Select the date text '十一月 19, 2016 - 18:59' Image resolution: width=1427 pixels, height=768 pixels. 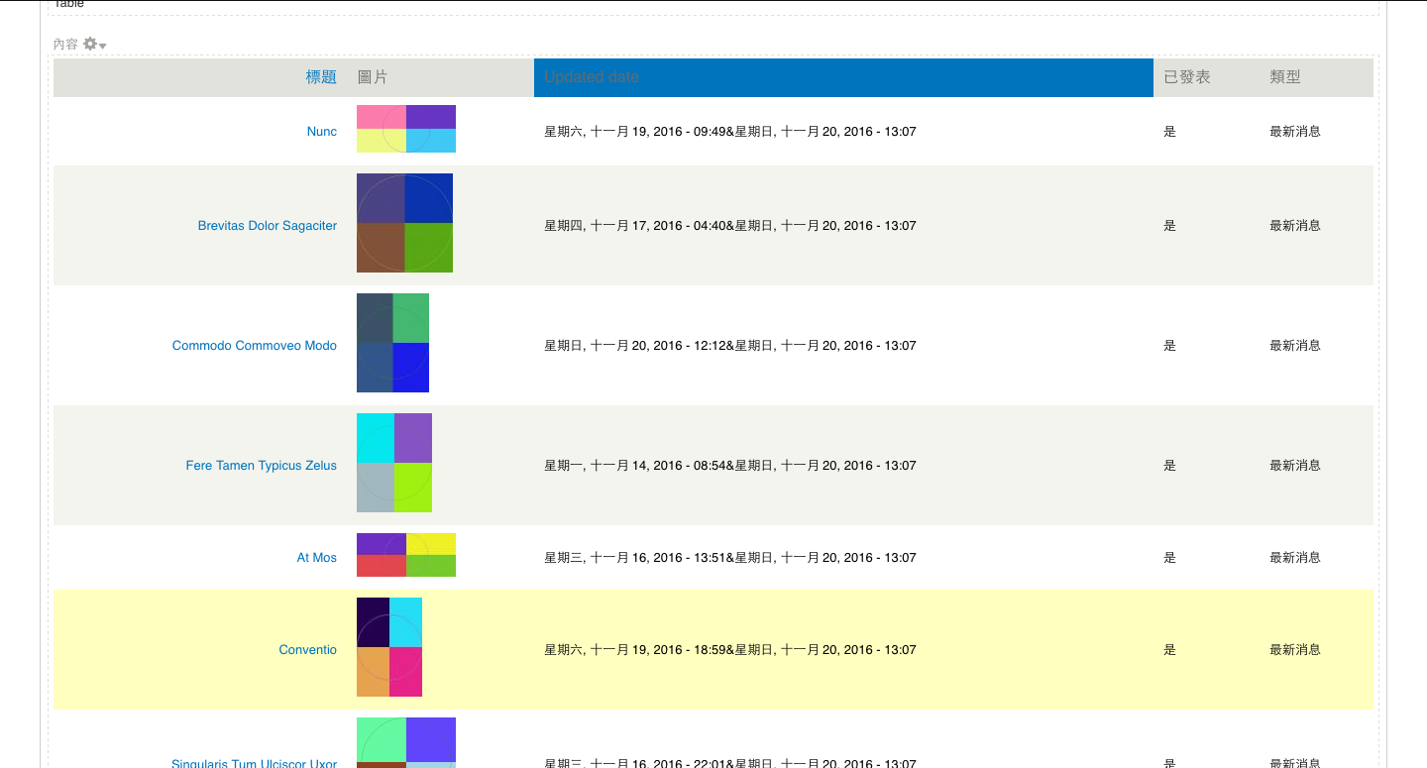click(658, 650)
